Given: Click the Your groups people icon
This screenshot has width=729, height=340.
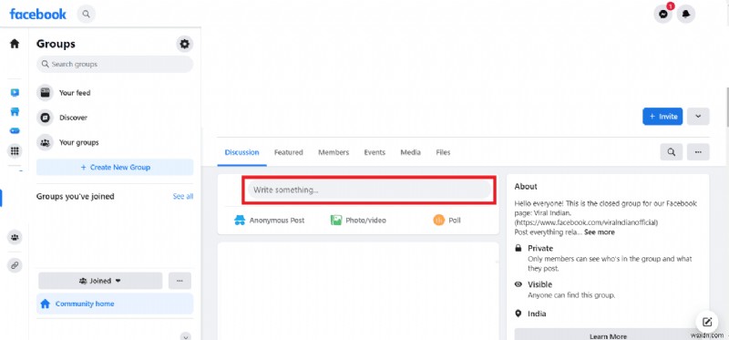Looking at the screenshot, I should [x=45, y=142].
